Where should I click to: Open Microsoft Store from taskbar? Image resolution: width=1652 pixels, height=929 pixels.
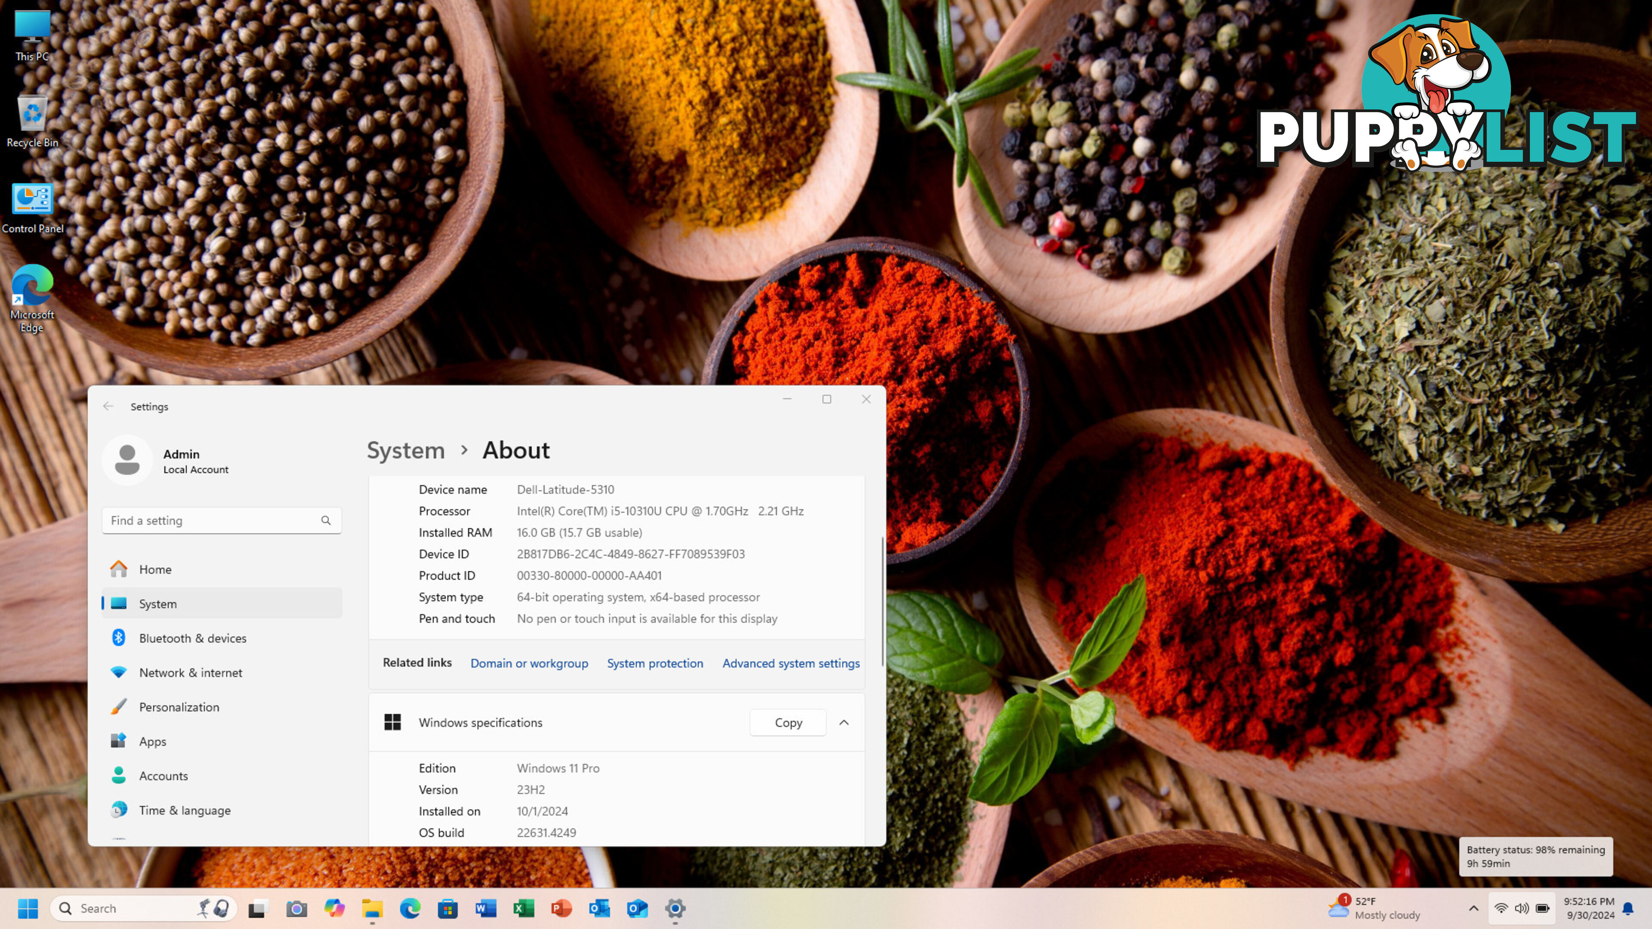coord(447,908)
